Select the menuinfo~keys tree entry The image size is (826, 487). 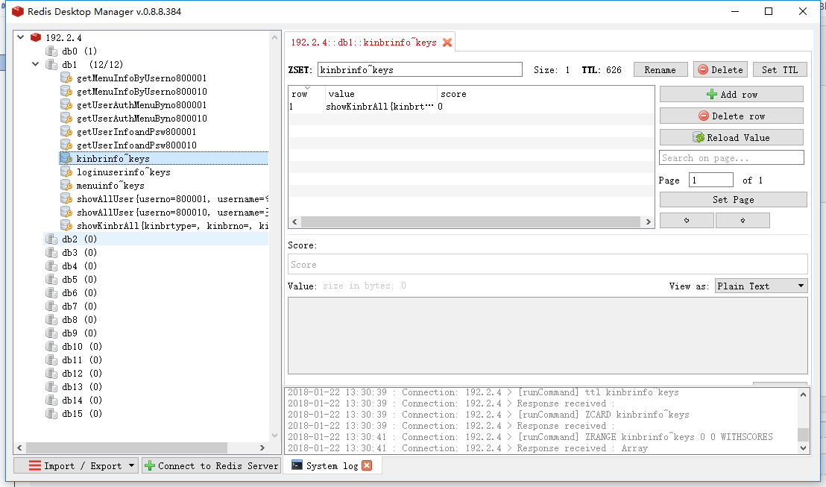tap(110, 186)
